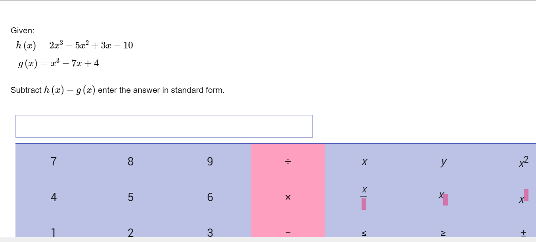Insert the less-than-or-equal symbol
This screenshot has width=536, height=242.
point(364,233)
